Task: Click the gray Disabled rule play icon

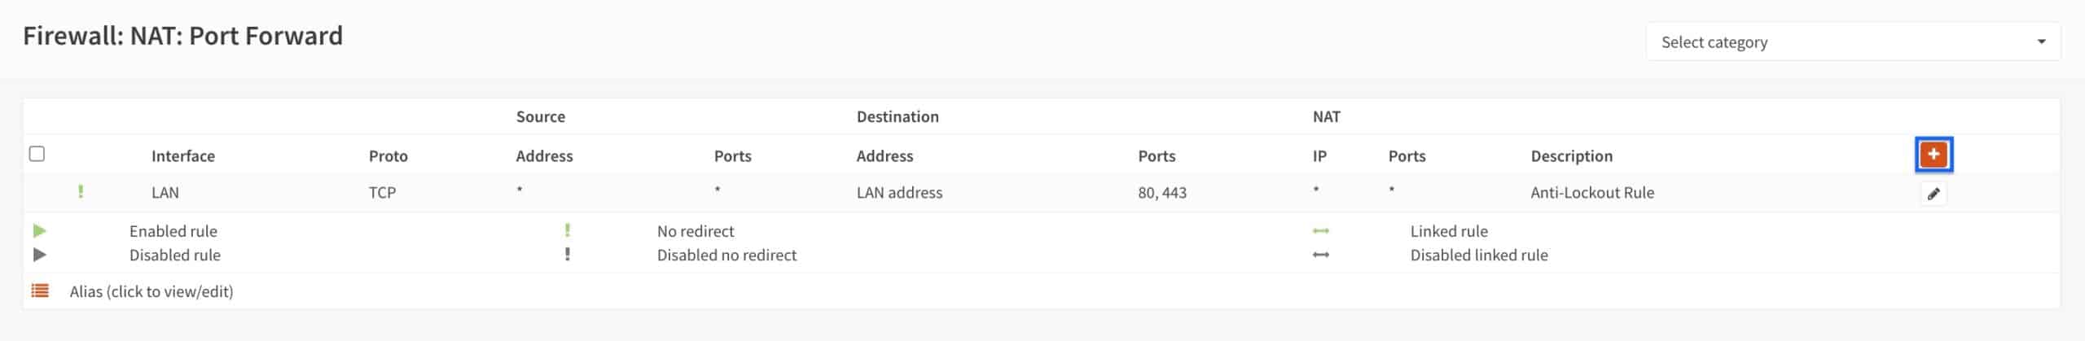Action: tap(39, 255)
